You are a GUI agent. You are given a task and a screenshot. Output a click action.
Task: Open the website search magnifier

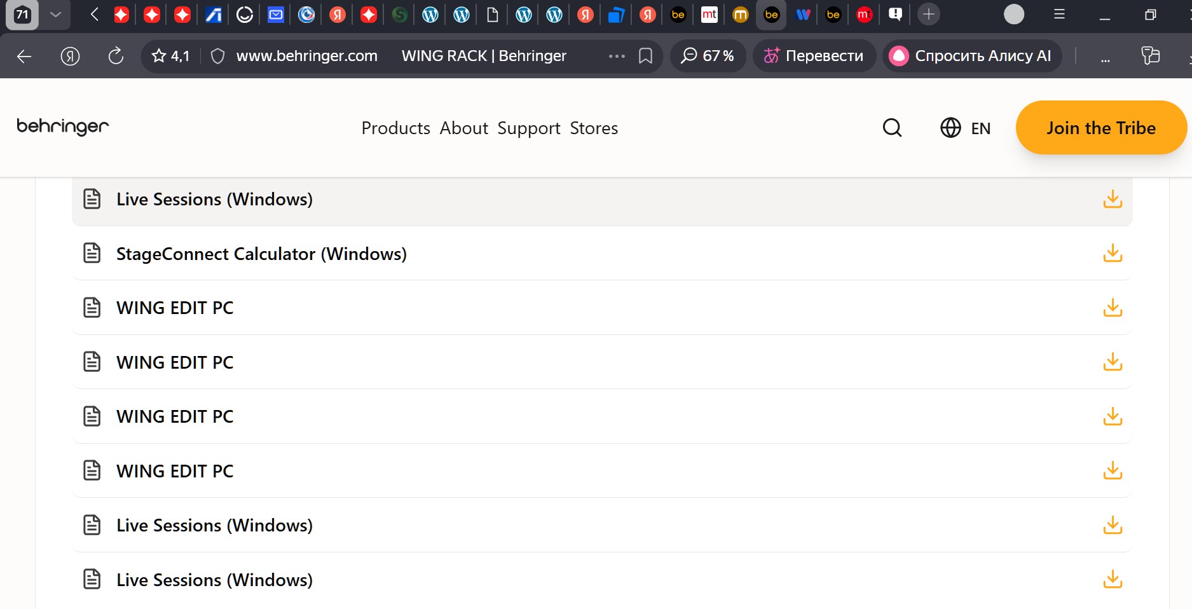pos(892,128)
